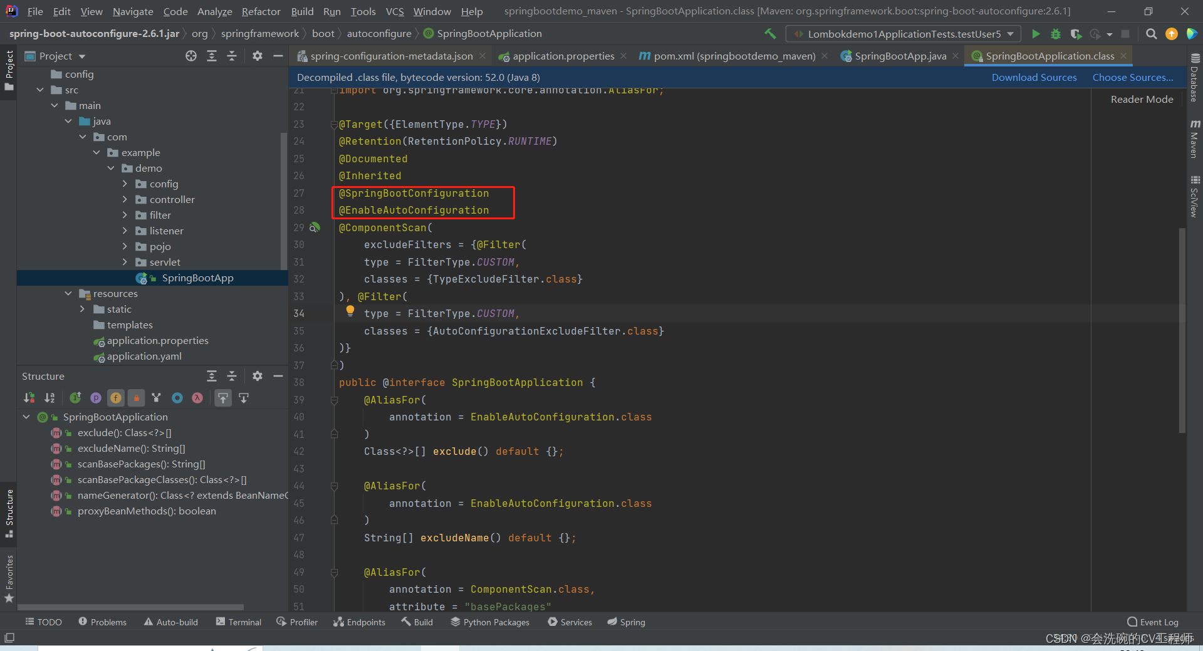Switch to SpringBootApp.java tab
1203x651 pixels.
[x=900, y=56]
